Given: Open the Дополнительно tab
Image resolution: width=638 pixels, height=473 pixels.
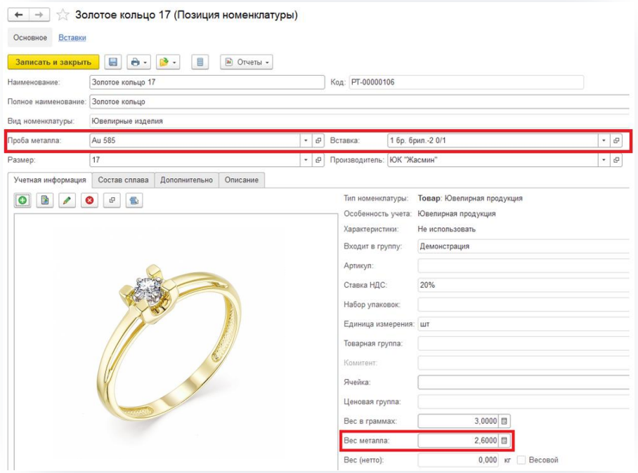Looking at the screenshot, I should point(186,180).
